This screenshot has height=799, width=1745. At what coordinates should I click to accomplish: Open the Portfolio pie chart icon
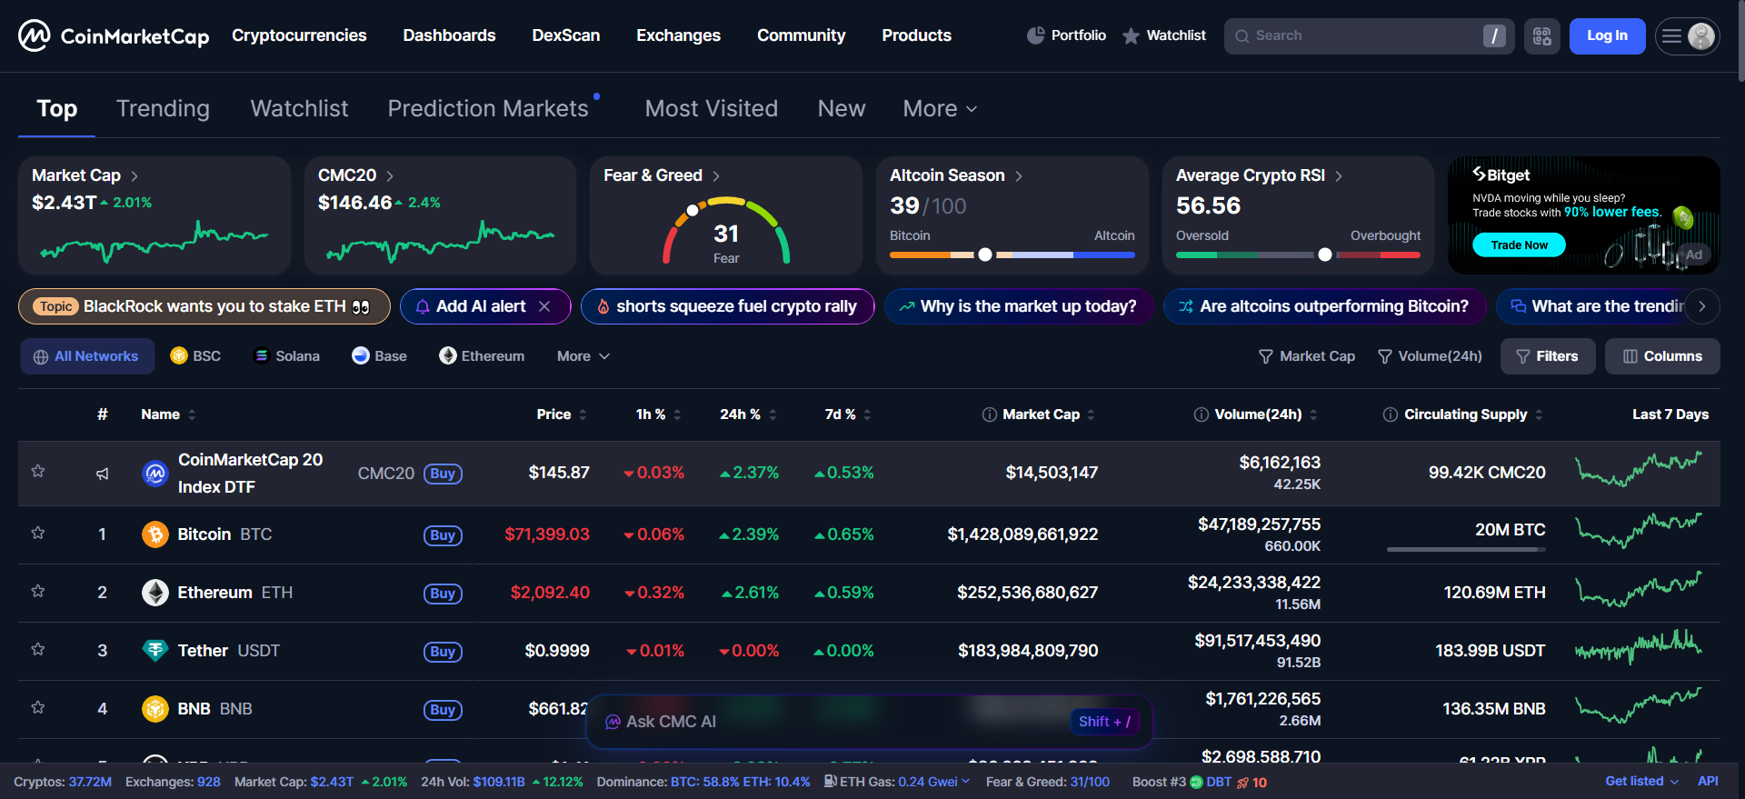pos(1035,35)
